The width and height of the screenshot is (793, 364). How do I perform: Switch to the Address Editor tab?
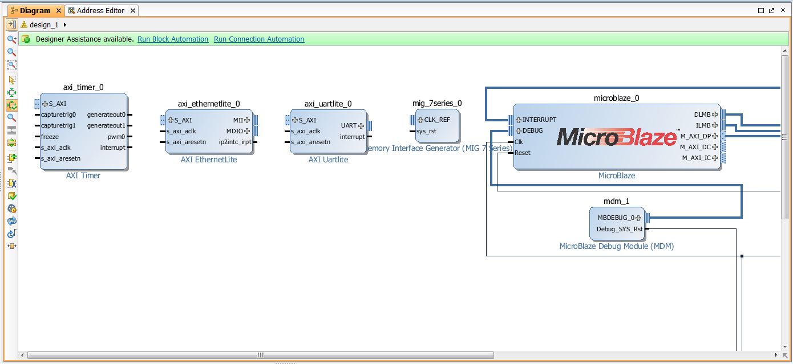(x=100, y=10)
